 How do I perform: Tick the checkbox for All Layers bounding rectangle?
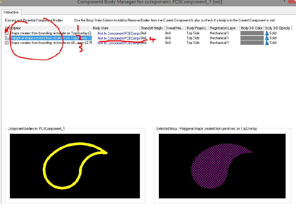7,43
